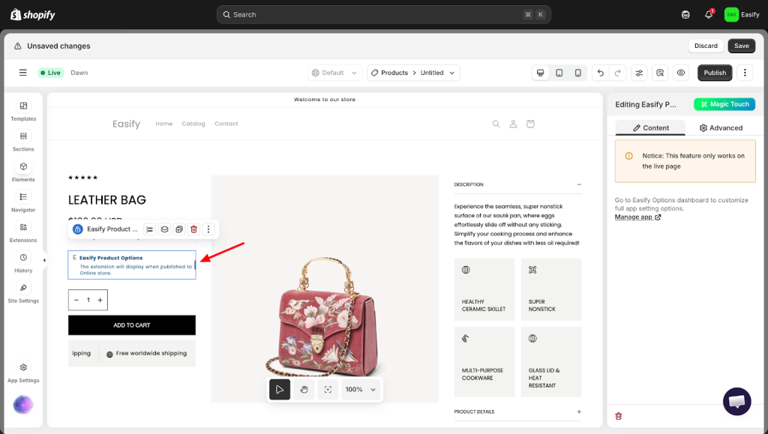Click the undo arrow
This screenshot has height=434, width=768.
pyautogui.click(x=599, y=73)
